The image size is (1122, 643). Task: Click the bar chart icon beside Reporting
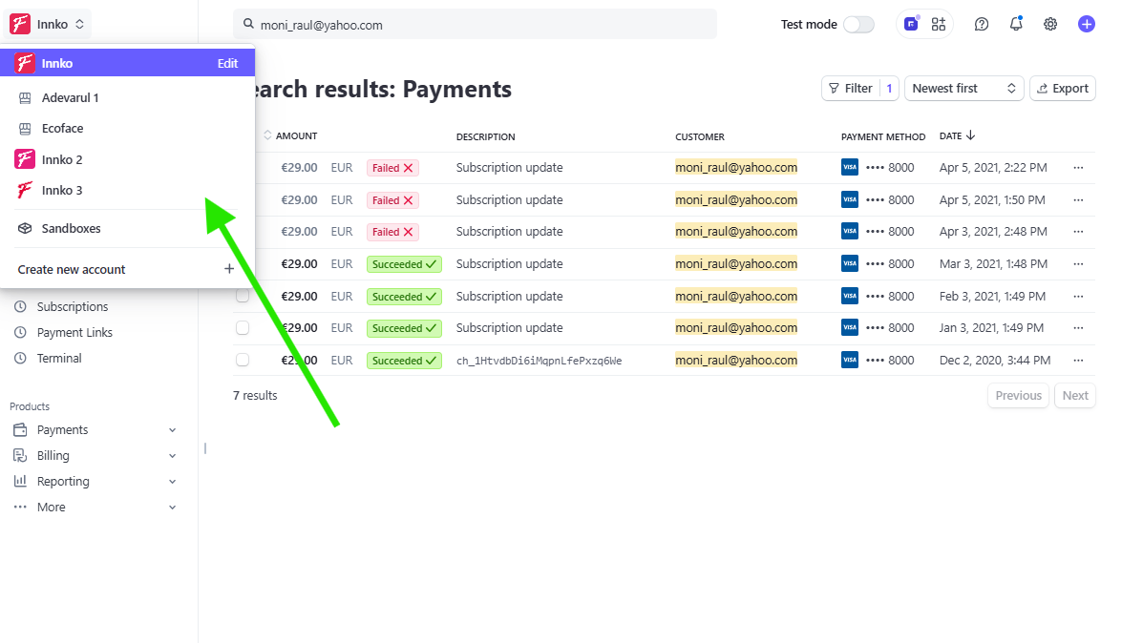(x=20, y=482)
